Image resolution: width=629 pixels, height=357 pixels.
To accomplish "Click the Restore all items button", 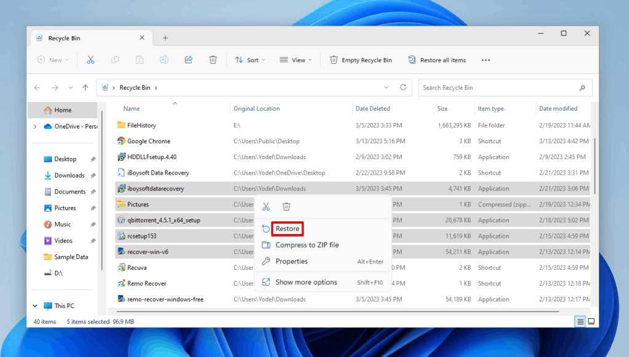I will click(x=437, y=60).
